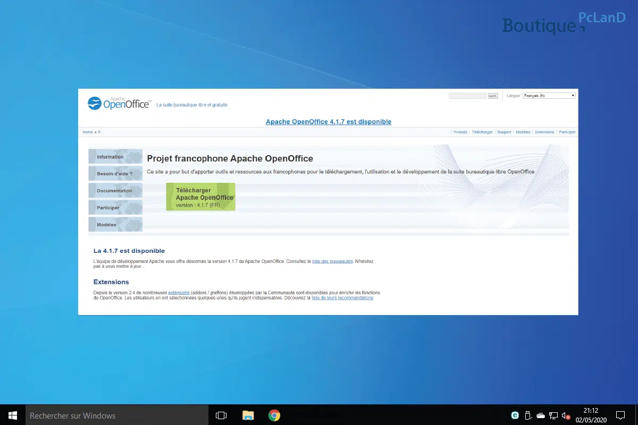
Task: Click the 'fr' breadcrumb link
Action: 99,132
